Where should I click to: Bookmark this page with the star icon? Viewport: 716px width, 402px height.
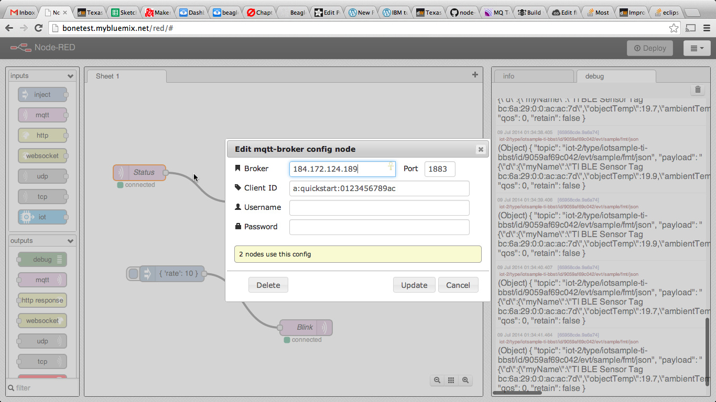click(674, 28)
